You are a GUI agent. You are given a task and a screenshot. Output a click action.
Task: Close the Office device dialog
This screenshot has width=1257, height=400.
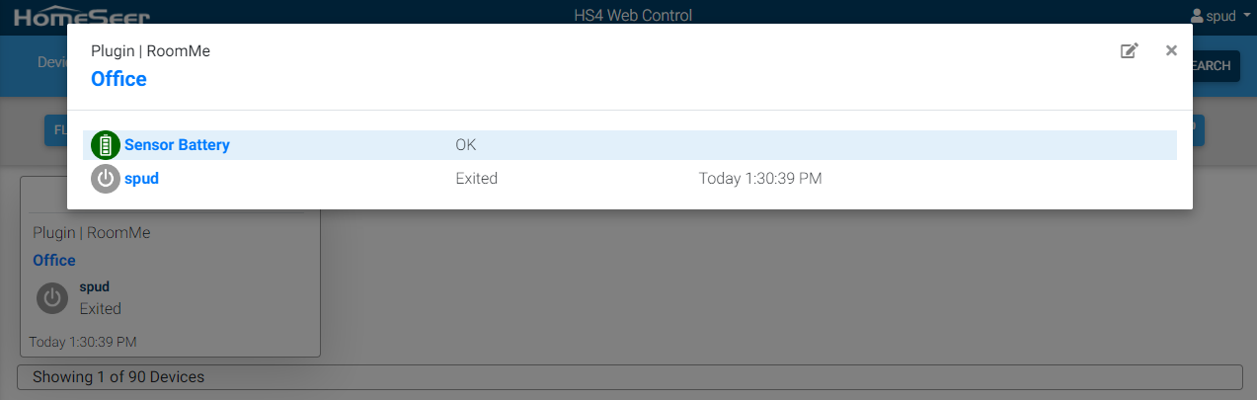pyautogui.click(x=1171, y=50)
